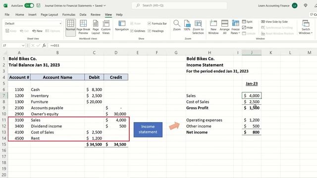Click into the formula bar input
This screenshot has height=178, width=317.
182,45
